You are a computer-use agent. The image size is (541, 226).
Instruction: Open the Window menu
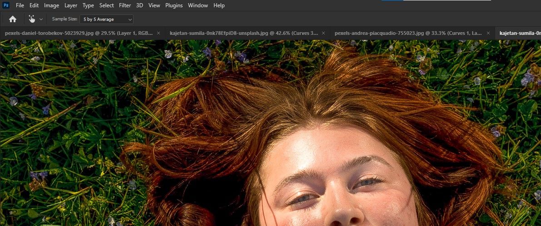(x=198, y=5)
